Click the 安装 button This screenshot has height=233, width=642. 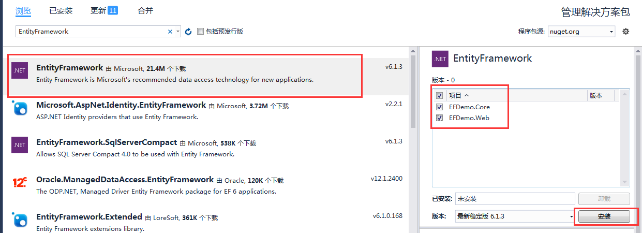[x=604, y=216]
